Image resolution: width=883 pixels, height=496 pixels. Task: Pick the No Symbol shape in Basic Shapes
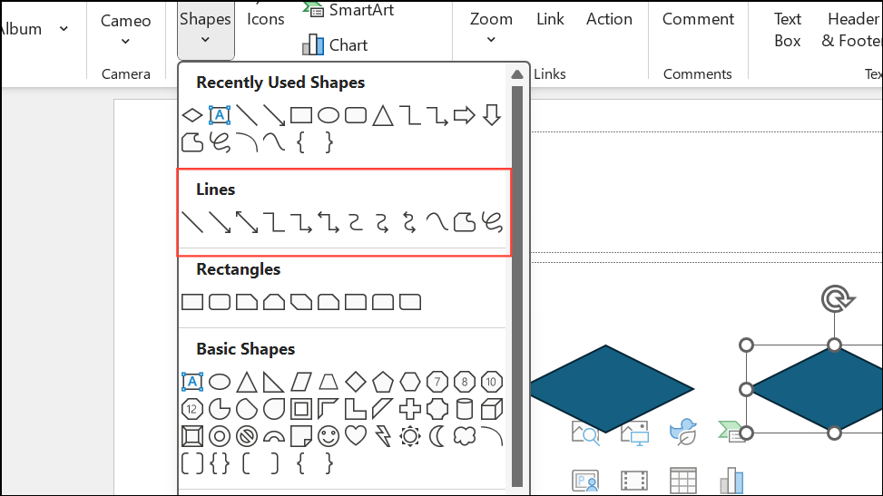(x=247, y=436)
